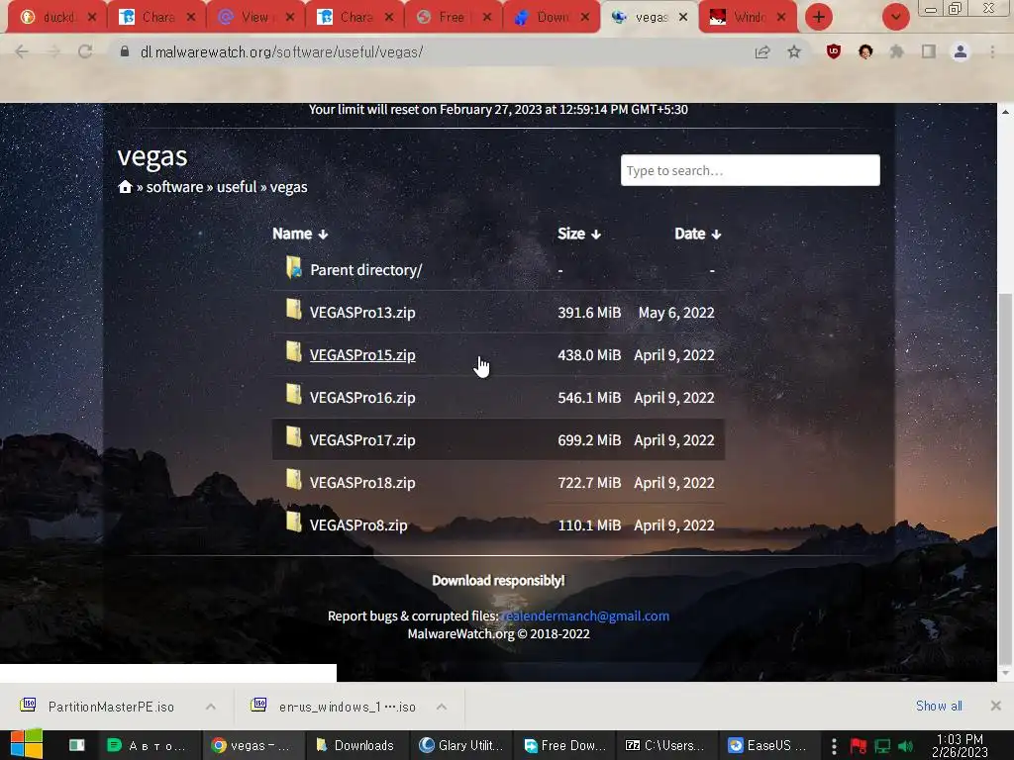The height and width of the screenshot is (760, 1014).
Task: Download VEGASPro8.zip
Action: pyautogui.click(x=358, y=525)
